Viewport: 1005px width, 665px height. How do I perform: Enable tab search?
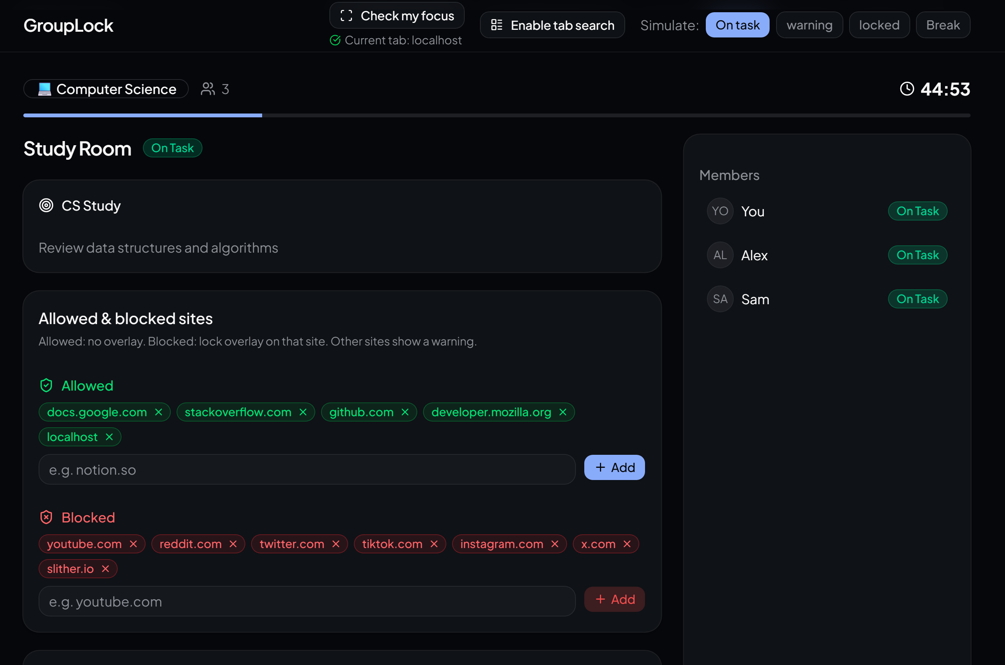(552, 25)
